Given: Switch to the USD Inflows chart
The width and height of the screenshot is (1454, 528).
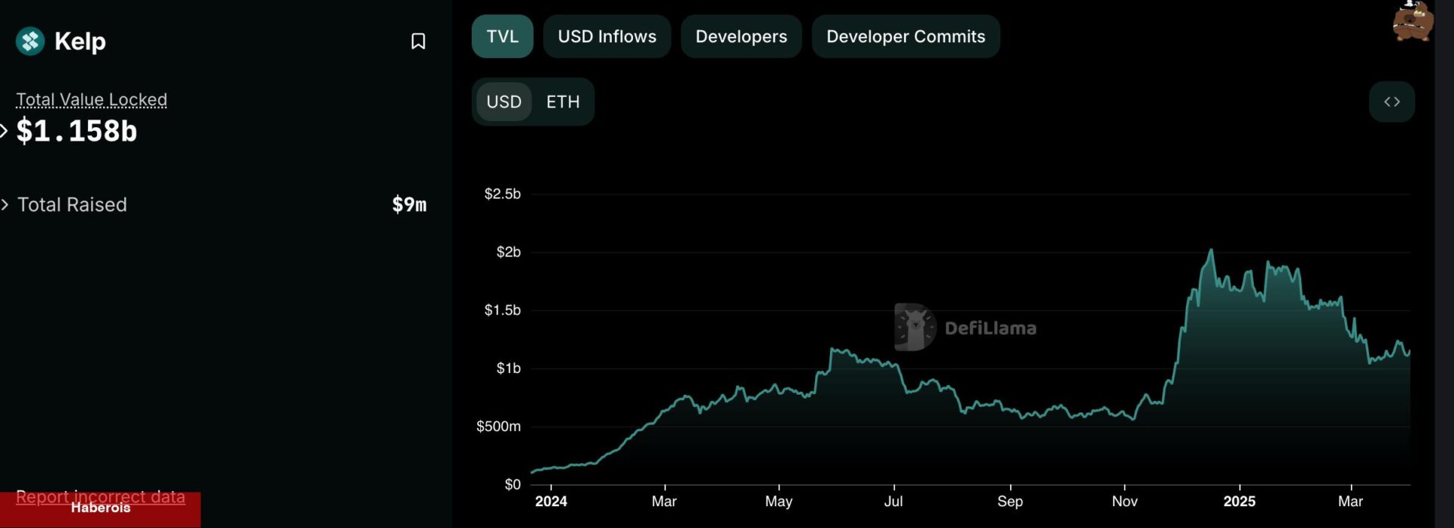Looking at the screenshot, I should [x=607, y=36].
